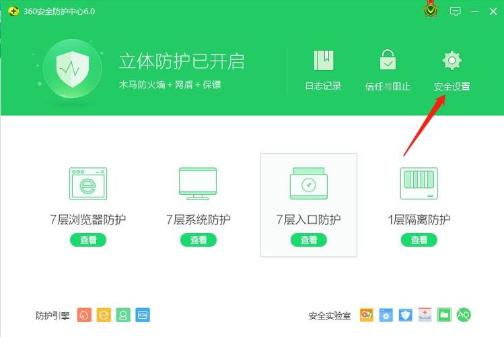Click the 7层浏览器防护 label

pyautogui.click(x=87, y=220)
